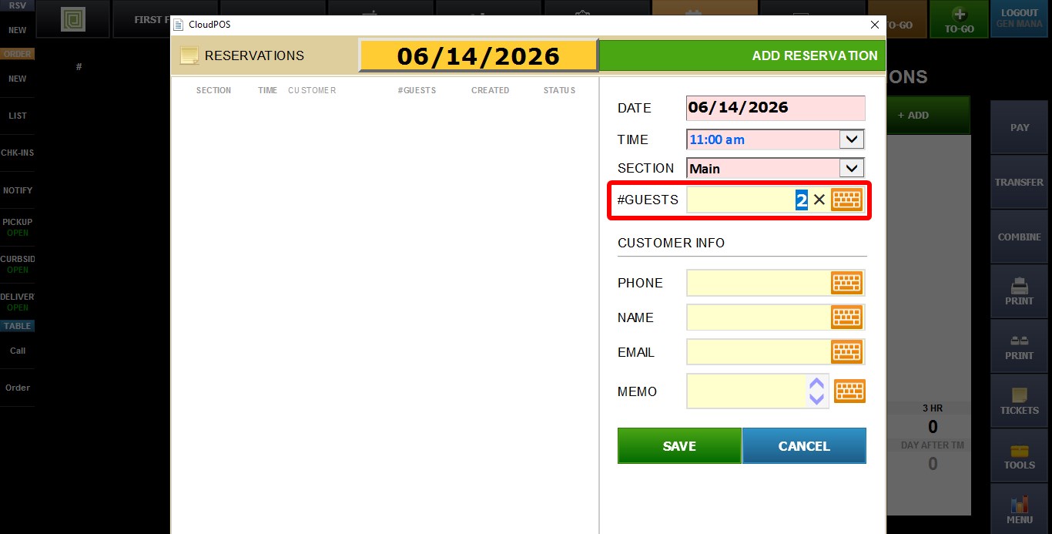Click NEW under ORDER in left sidebar
The width and height of the screenshot is (1052, 534).
pyautogui.click(x=18, y=79)
